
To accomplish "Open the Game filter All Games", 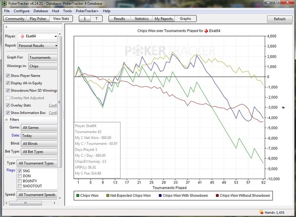I will coord(39,128).
